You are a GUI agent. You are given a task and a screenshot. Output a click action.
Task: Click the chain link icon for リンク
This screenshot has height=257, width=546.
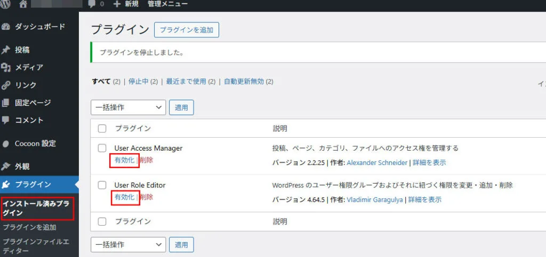pyautogui.click(x=6, y=85)
